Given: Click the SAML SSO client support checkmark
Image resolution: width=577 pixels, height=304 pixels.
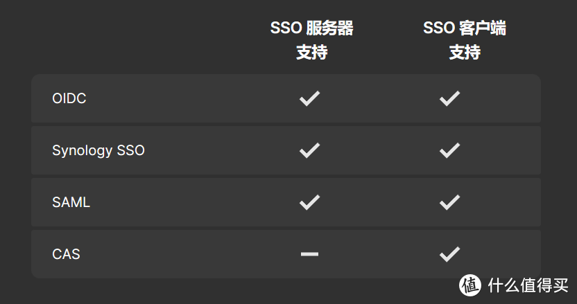Looking at the screenshot, I should pos(449,202).
